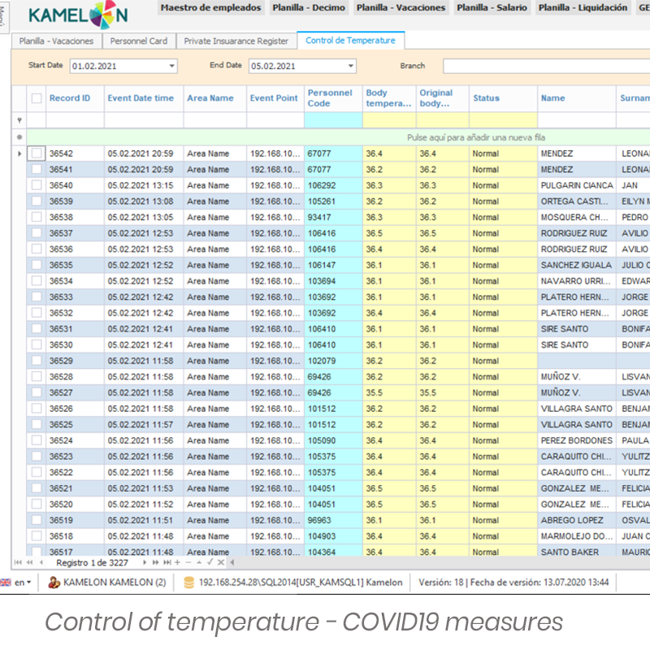Sort by Personnel Code column header

click(x=333, y=98)
